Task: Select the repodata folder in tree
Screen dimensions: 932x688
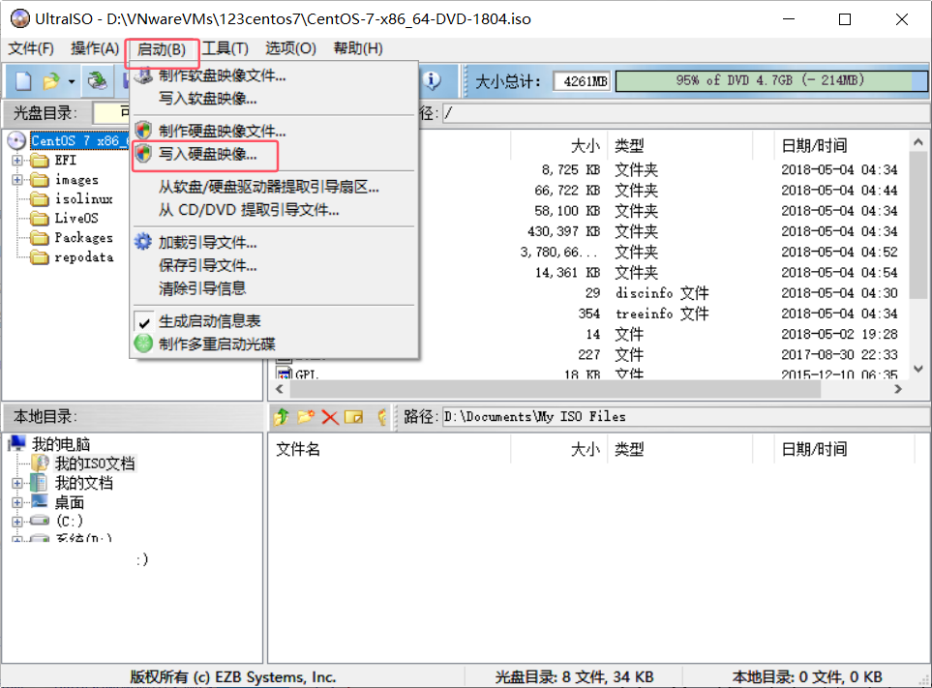Action: (84, 257)
